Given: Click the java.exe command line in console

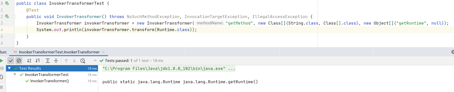Looking at the screenshot, I should click(169, 69).
